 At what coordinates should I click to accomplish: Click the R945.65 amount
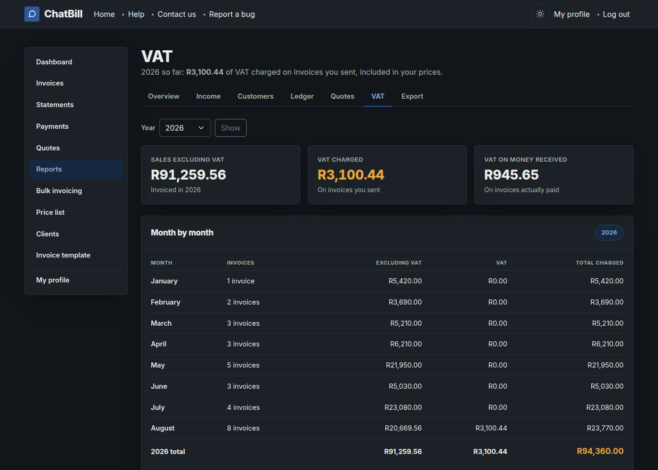click(511, 175)
